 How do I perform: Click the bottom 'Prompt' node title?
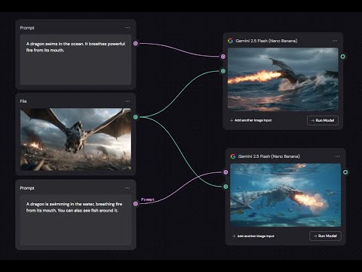27,188
